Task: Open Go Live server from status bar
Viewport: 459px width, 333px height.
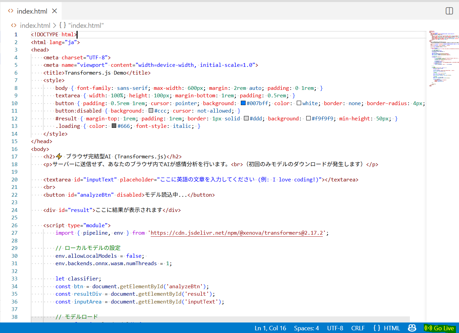Action: (x=439, y=328)
